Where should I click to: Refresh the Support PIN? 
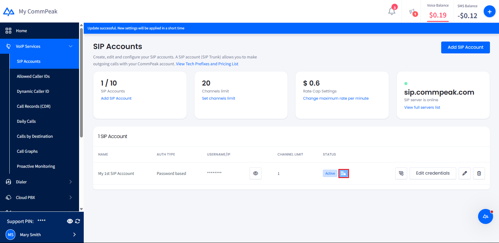[x=77, y=221]
